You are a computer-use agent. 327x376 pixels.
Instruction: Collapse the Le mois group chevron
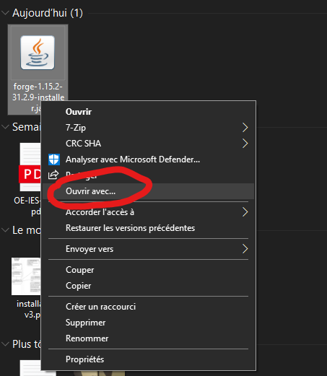pos(5,230)
